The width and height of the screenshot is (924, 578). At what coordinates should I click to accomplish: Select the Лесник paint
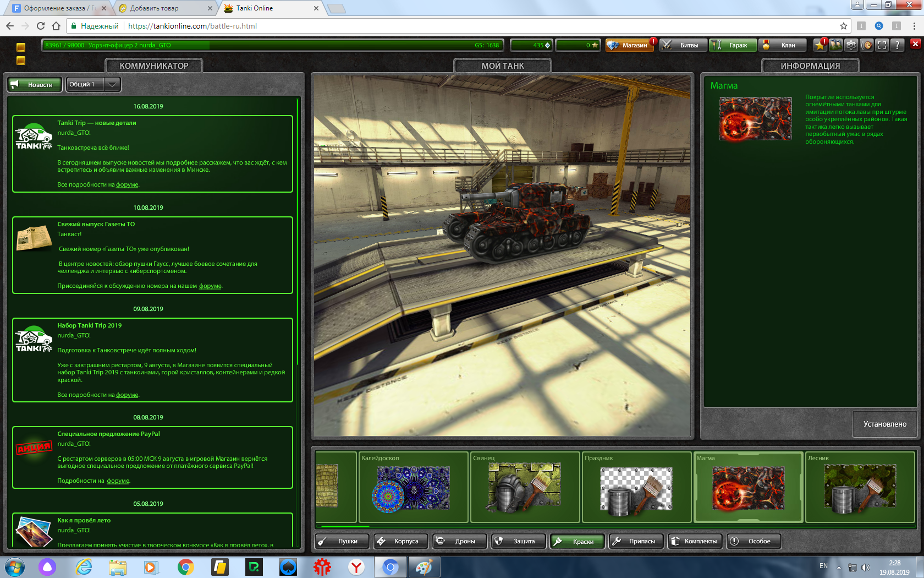[x=860, y=487]
